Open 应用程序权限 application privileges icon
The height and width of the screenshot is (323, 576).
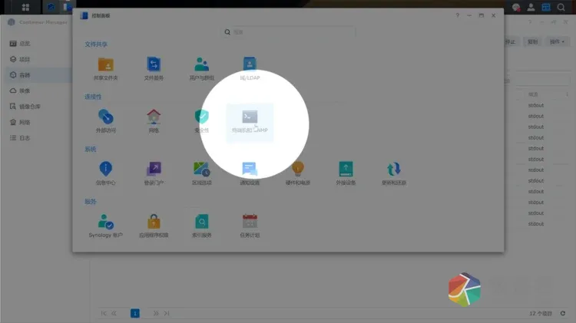(x=154, y=225)
